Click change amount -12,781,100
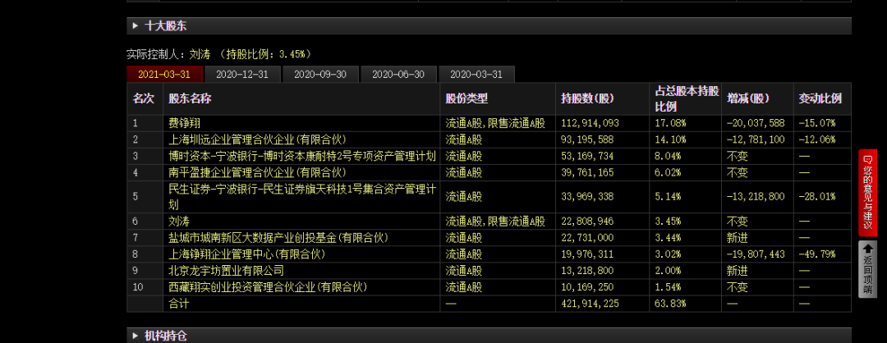 pos(756,139)
